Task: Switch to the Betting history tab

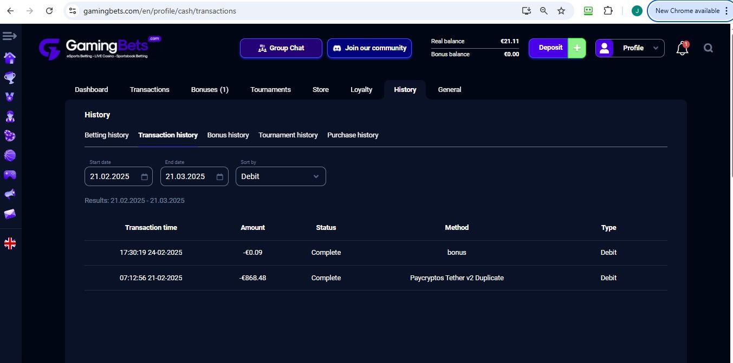Action: 107,135
